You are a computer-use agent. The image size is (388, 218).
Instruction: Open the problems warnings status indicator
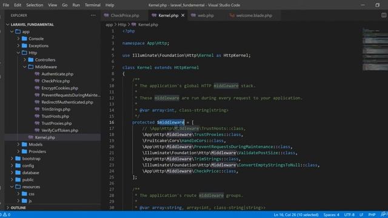coord(5,215)
